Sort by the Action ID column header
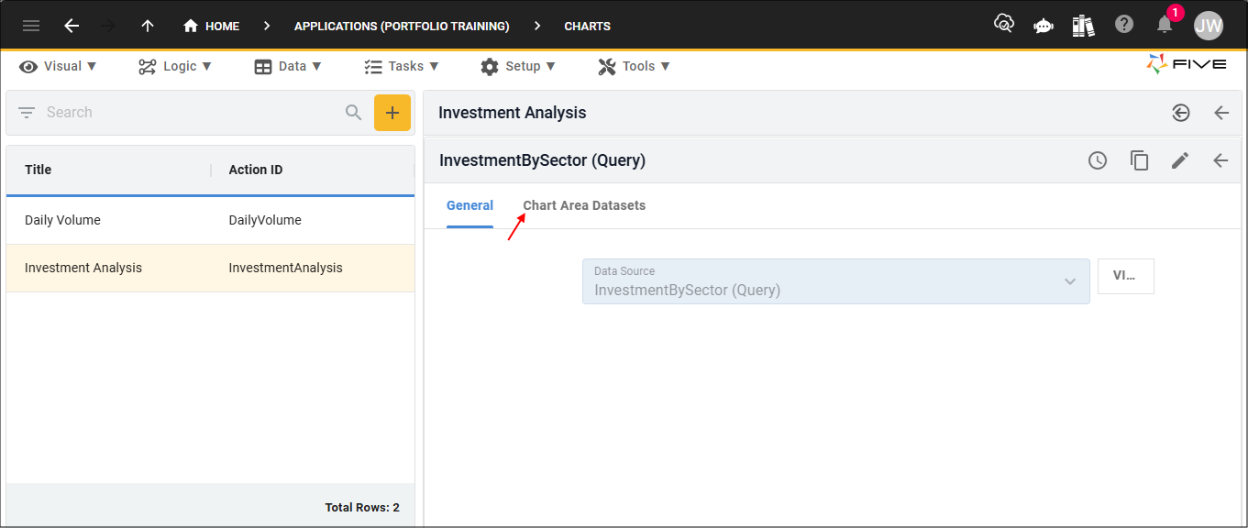Viewport: 1248px width, 528px height. point(256,170)
